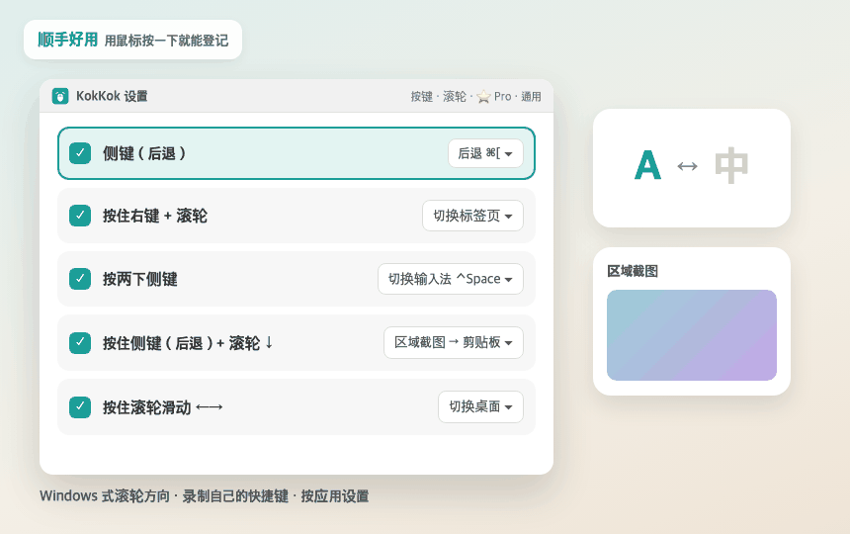Click the 按两下侧键 label
Viewport: 850px width, 534px height.
(x=140, y=279)
